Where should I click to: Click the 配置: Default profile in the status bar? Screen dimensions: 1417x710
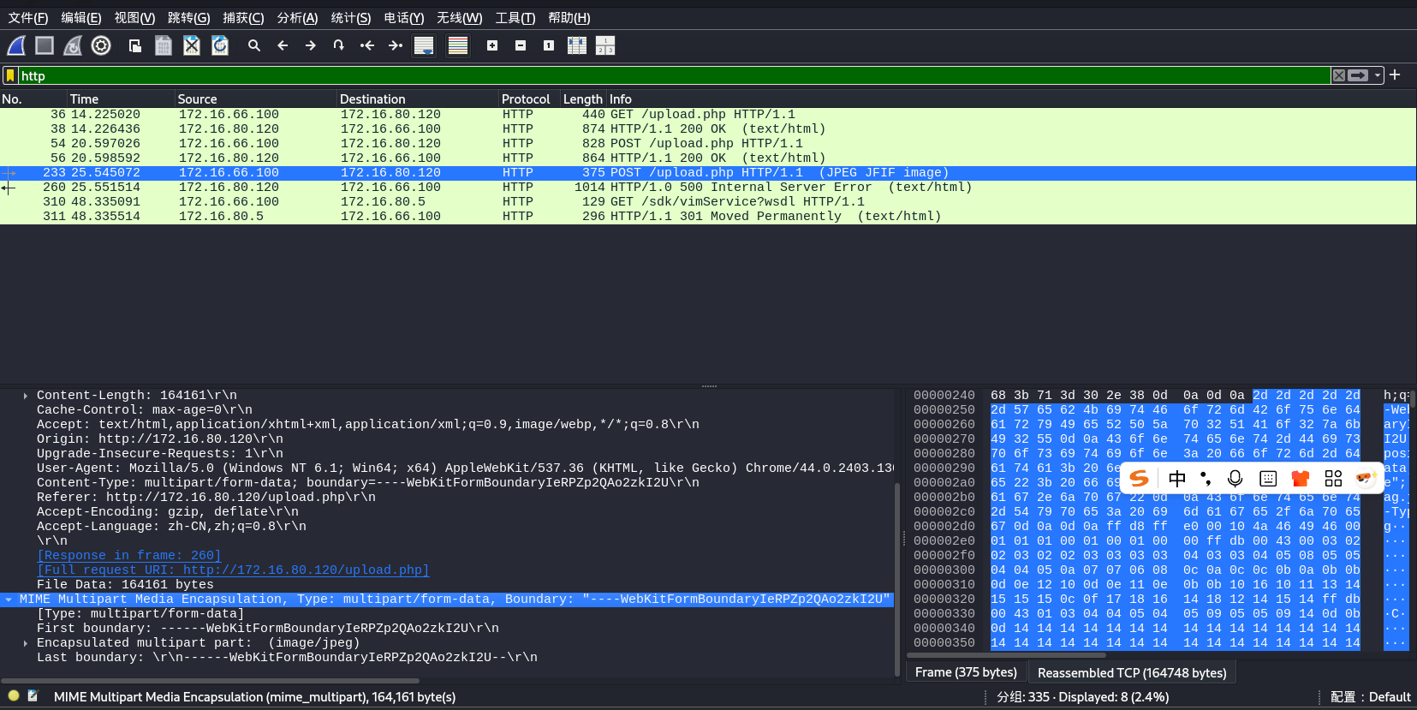tap(1370, 697)
